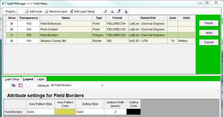Minimize the Layer Manager window
The height and width of the screenshot is (117, 223).
click(x=200, y=3)
